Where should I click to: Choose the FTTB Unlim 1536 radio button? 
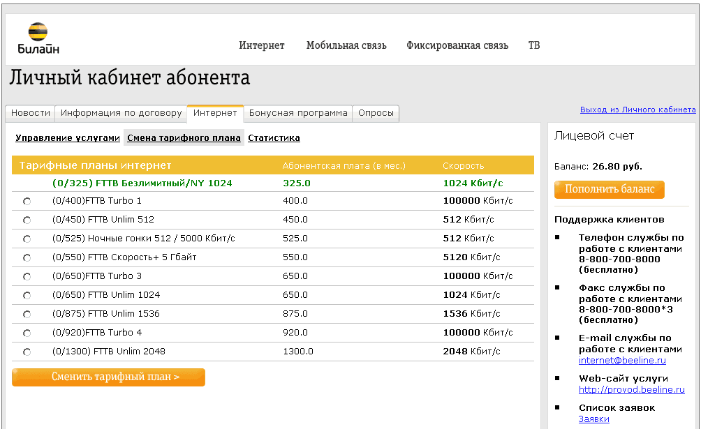point(27,314)
